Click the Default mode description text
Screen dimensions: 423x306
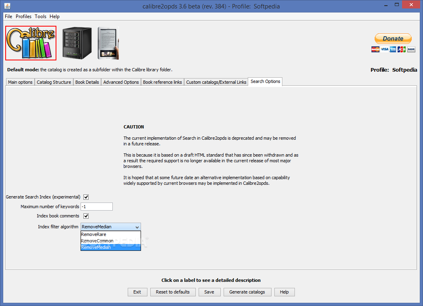[90, 70]
